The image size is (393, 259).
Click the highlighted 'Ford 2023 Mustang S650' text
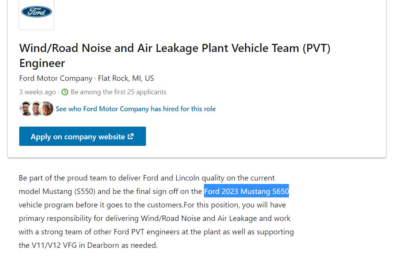click(x=246, y=191)
